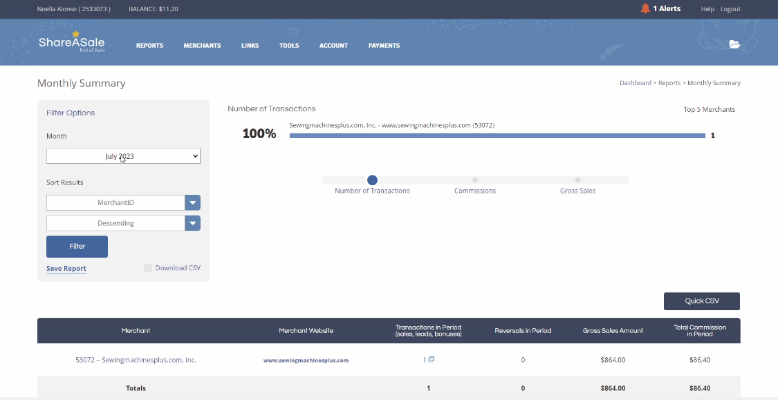The height and width of the screenshot is (400, 778).
Task: Open the www.sewingmachinesplus.com website link
Action: [306, 361]
